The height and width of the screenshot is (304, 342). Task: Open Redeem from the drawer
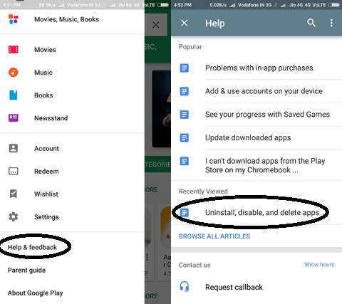72,171
